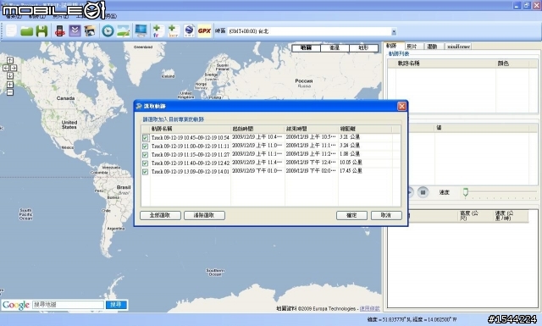The image size is (542, 326).
Task: Click 軌跡名稱 column header in dialog
Action: [191, 129]
